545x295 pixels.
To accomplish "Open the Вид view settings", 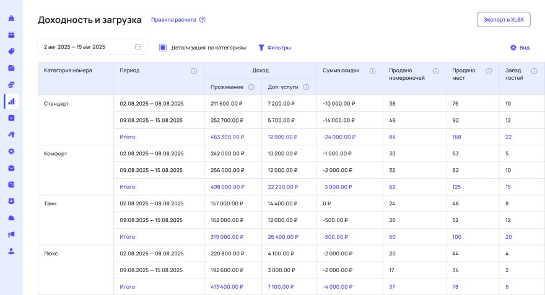I will (x=520, y=48).
